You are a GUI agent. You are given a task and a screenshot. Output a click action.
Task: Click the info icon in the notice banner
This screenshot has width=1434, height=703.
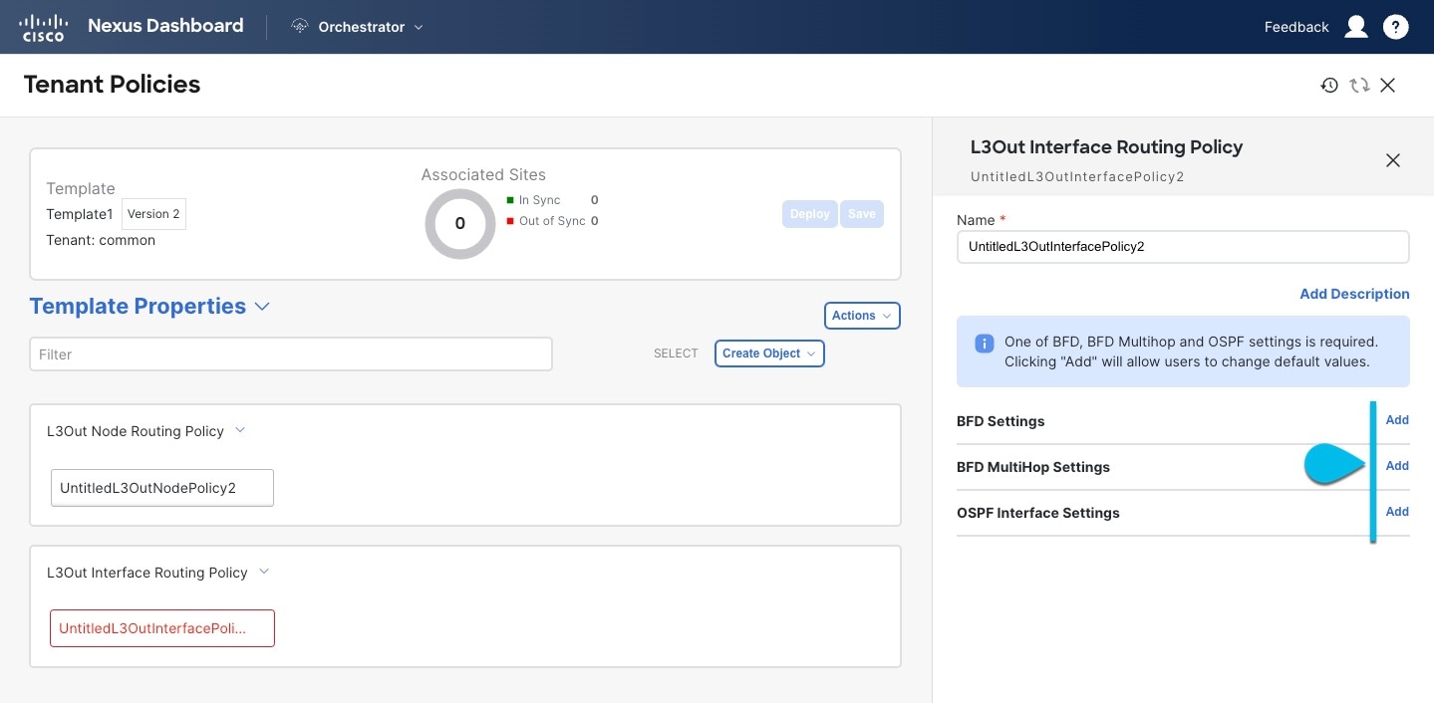[x=984, y=344]
